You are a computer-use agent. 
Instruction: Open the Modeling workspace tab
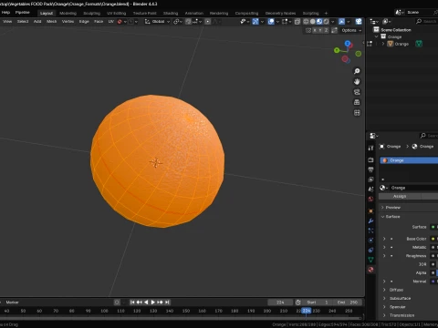click(68, 13)
